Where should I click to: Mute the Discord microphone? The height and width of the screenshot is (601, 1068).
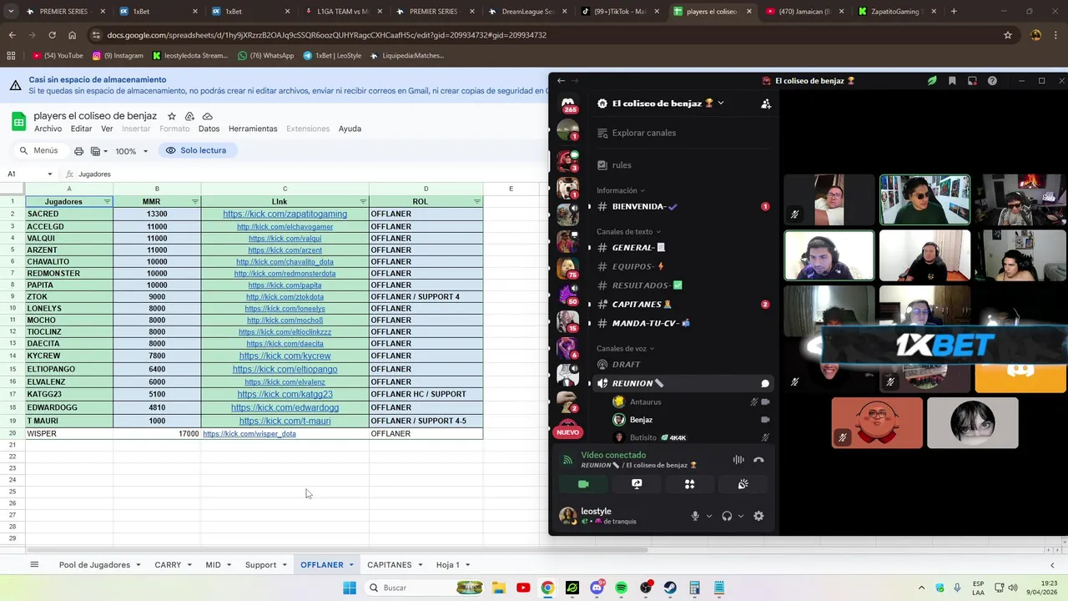695,516
